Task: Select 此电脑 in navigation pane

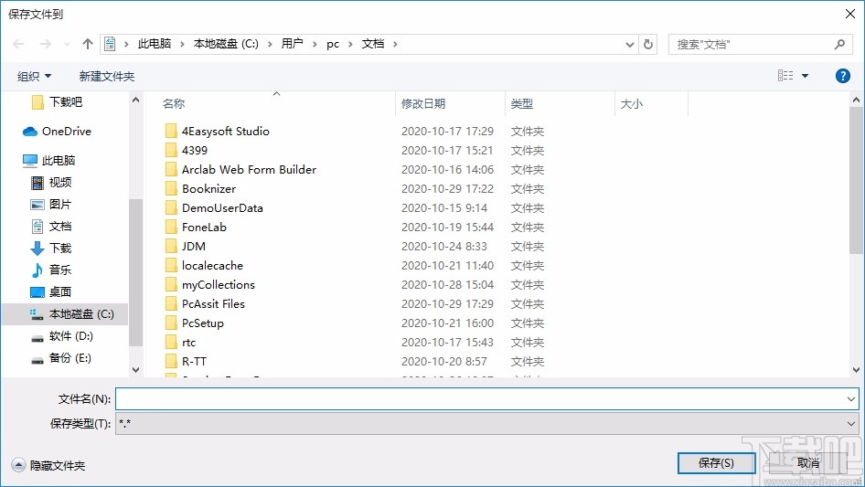Action: point(48,161)
